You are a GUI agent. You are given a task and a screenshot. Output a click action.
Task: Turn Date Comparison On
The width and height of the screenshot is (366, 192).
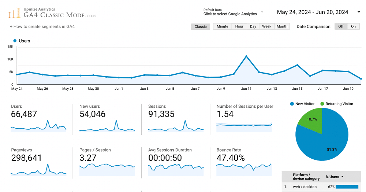(353, 26)
